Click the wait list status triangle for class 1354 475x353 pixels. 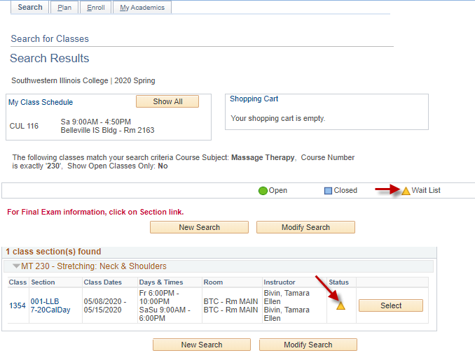tap(340, 305)
